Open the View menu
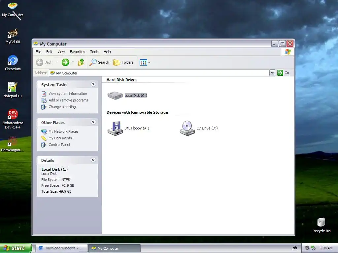Screen dimensions: 338x253 (61, 52)
